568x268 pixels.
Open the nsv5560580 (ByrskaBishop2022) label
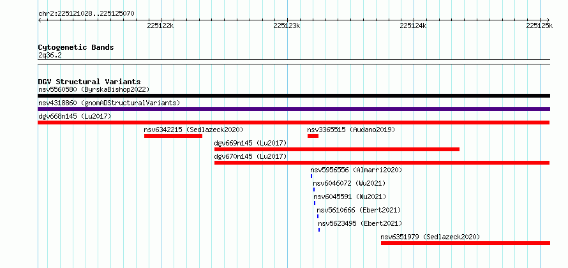[94, 89]
